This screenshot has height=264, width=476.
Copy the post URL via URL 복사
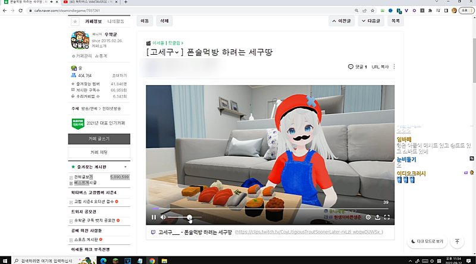coord(380,67)
